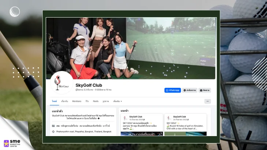Click the location icon beside Phahonyothin road
Image resolution: width=267 pixels, height=150 pixels.
pyautogui.click(x=53, y=131)
